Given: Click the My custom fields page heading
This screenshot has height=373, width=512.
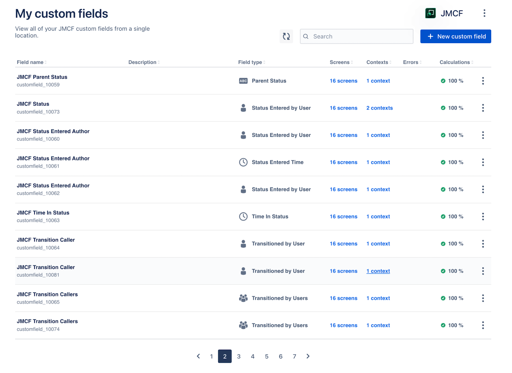Looking at the screenshot, I should [61, 14].
